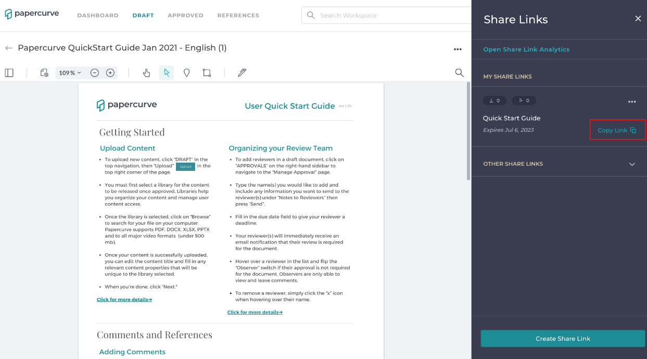Click the Upload button image in document
Viewport: 647px width, 359px height.
[185, 167]
